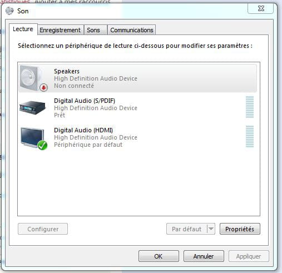Click the Son window speaker title icon
The height and width of the screenshot is (273, 282).
click(x=9, y=11)
